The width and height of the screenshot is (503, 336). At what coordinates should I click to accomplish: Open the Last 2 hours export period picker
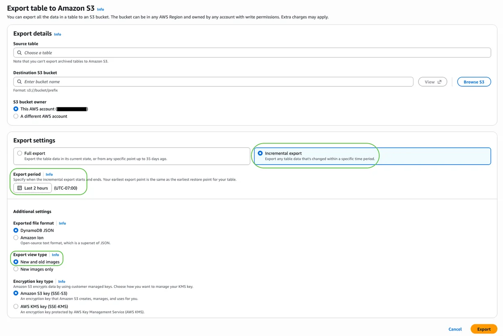32,188
